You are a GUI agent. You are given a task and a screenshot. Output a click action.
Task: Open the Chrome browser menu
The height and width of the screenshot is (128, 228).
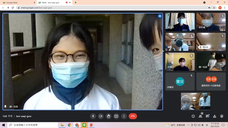coord(225,8)
